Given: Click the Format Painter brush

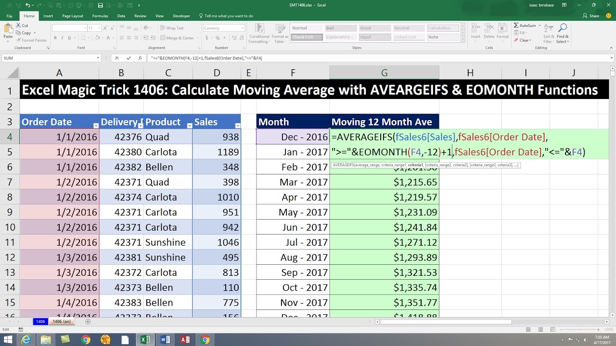Looking at the screenshot, I should tap(18, 40).
